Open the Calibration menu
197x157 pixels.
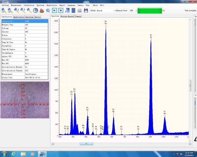[x=29, y=5]
